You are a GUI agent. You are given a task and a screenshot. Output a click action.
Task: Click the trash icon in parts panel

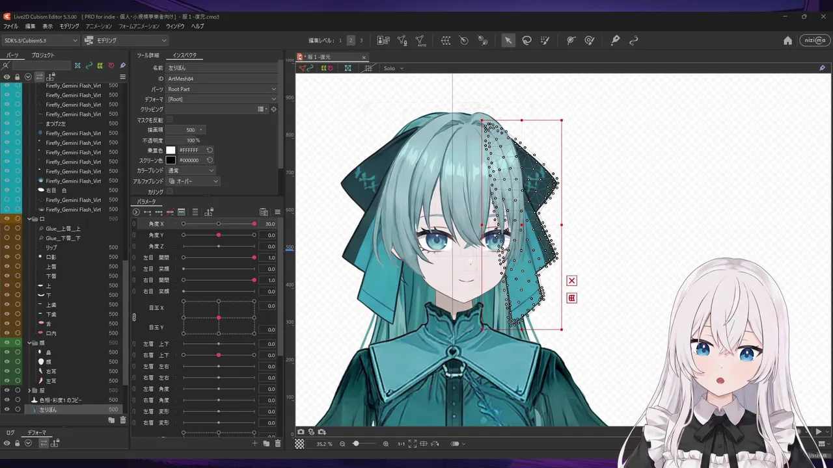coord(122,420)
